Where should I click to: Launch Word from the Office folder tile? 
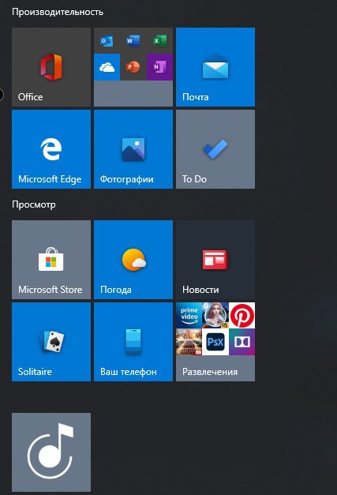click(x=133, y=41)
